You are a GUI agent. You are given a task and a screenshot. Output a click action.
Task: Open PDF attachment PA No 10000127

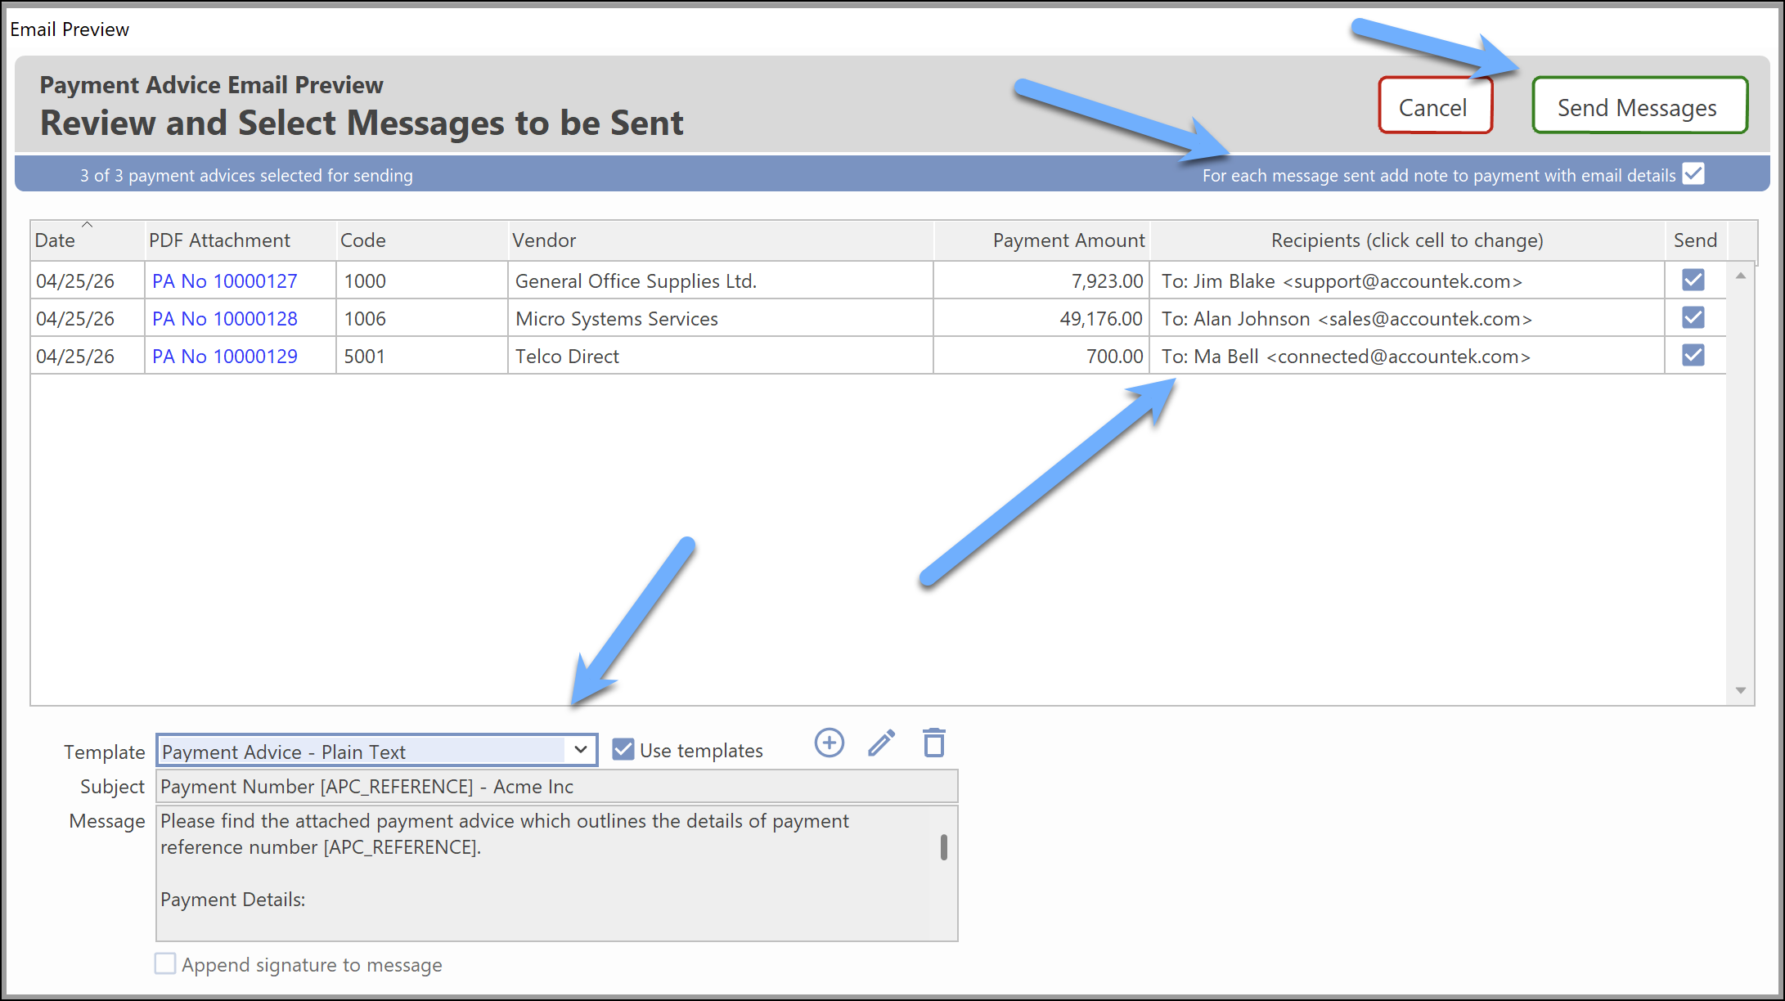[x=225, y=281]
